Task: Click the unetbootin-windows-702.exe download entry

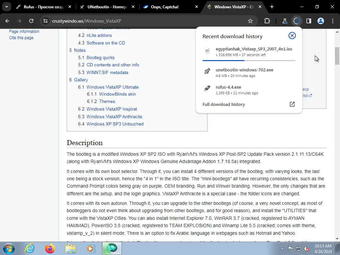Action: [x=249, y=72]
